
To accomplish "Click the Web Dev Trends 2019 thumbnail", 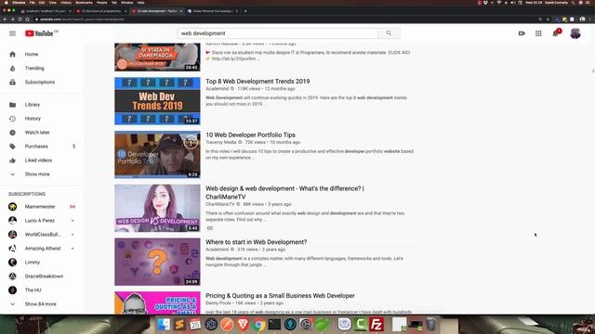I will [x=157, y=101].
